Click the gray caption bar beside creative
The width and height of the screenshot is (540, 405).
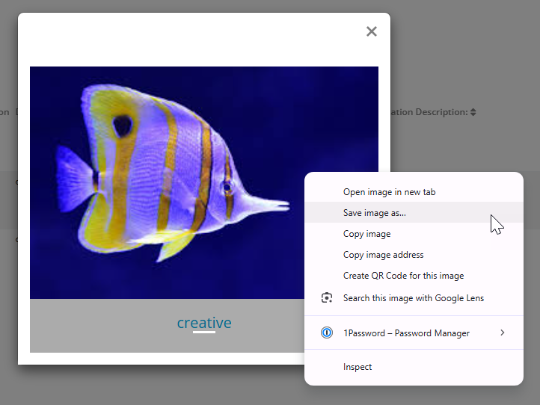[90, 325]
